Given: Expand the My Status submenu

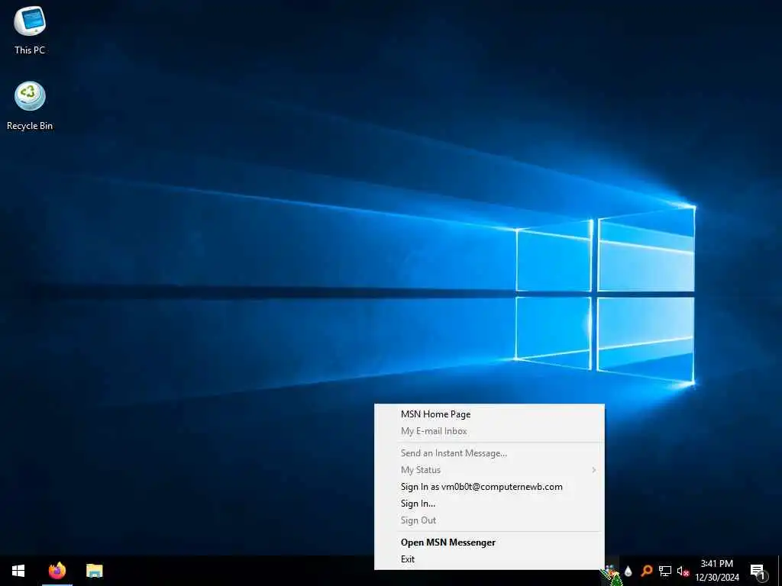Looking at the screenshot, I should tap(490, 470).
